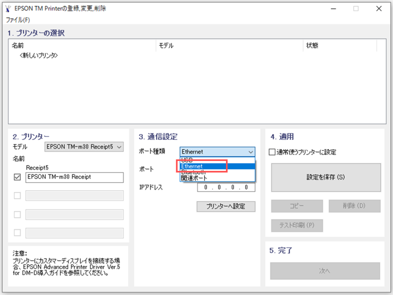Uncheck the Receipt5 printer name checkbox
The image size is (393, 295).
tap(17, 177)
